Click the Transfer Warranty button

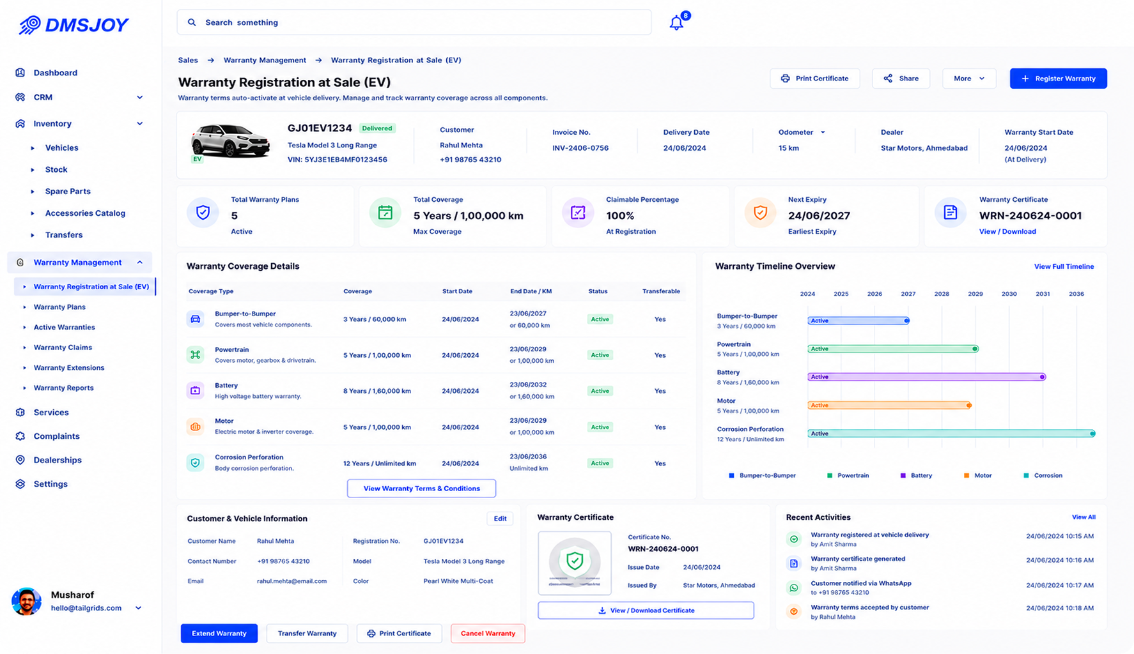[x=307, y=634]
